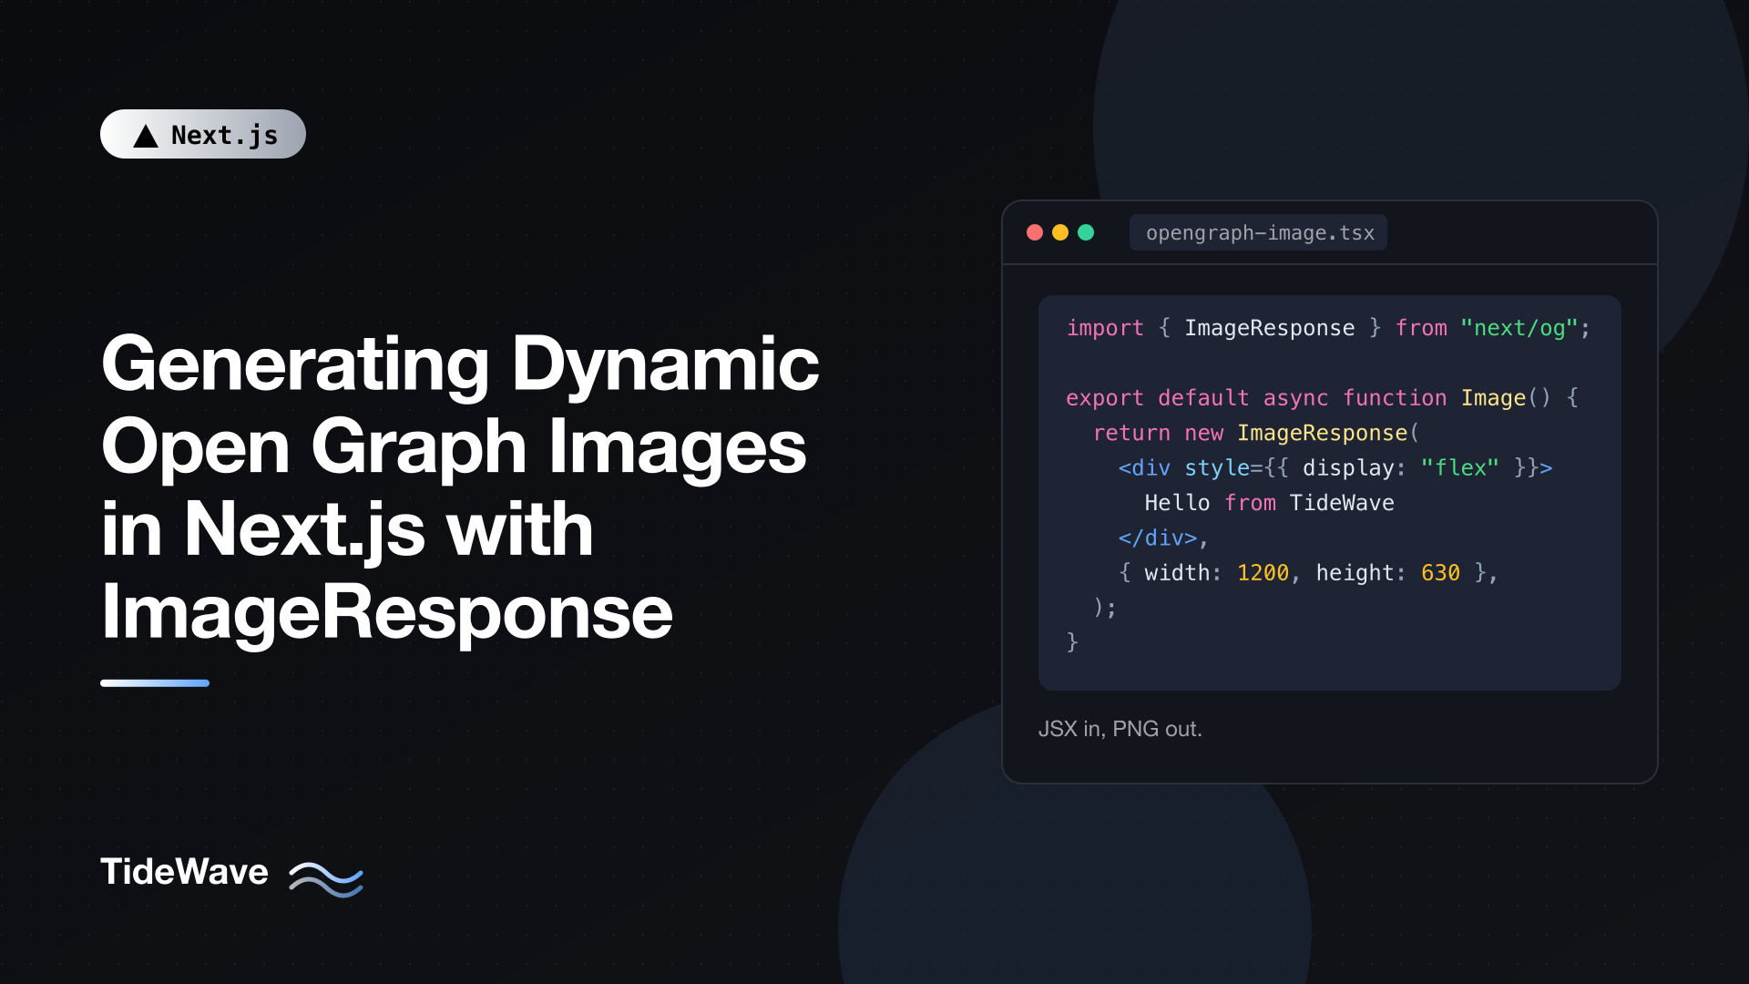Click the closing </div> tag in code
The image size is (1749, 984).
pos(1158,538)
